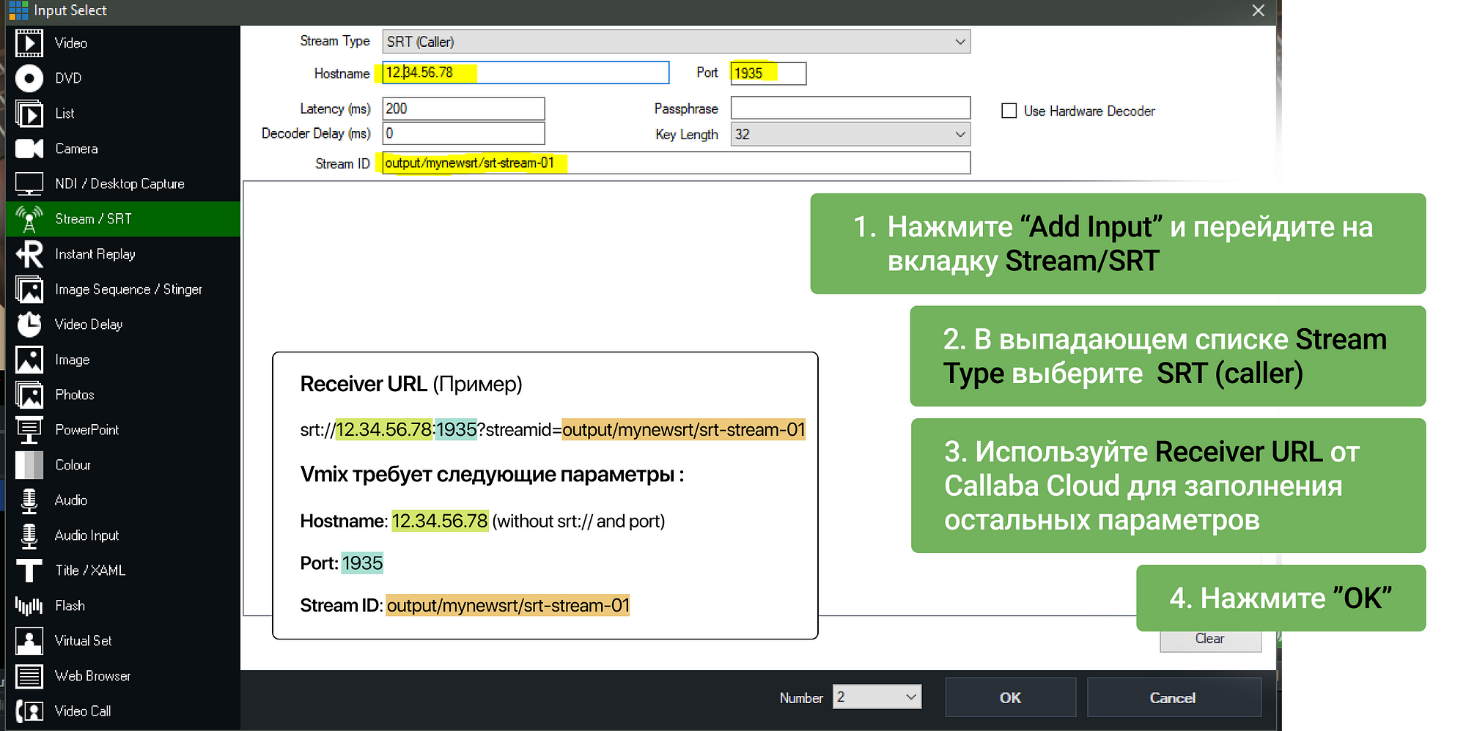This screenshot has width=1466, height=731.
Task: Click the Audio microphone icon
Action: (x=29, y=500)
